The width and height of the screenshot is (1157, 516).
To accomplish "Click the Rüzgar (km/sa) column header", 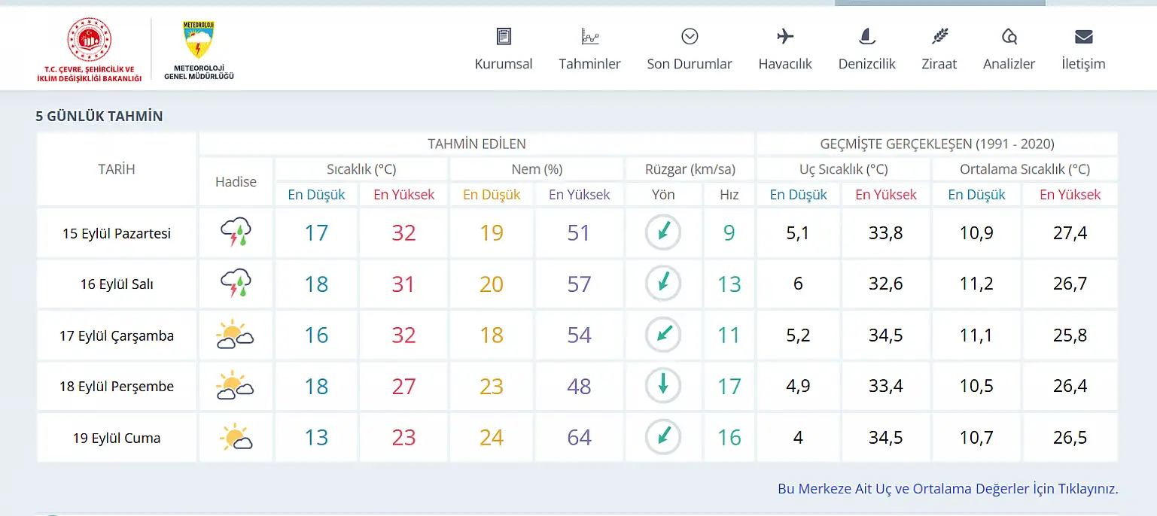I will pos(690,169).
